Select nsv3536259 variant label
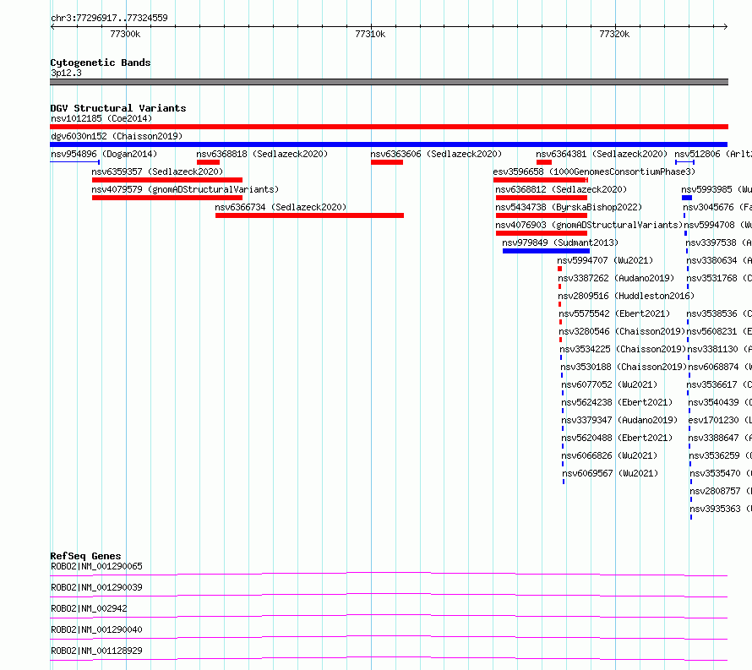The image size is (752, 670). pos(721,455)
